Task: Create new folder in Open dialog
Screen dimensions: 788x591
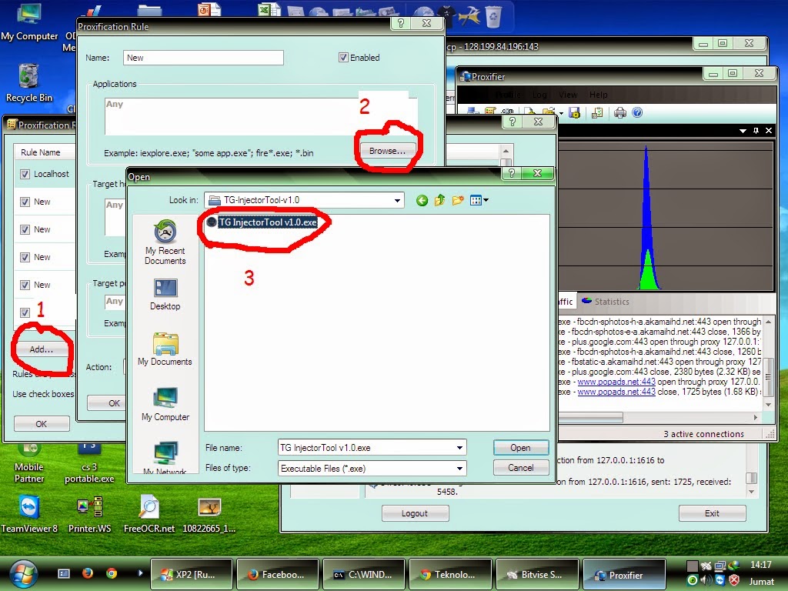Action: [458, 201]
